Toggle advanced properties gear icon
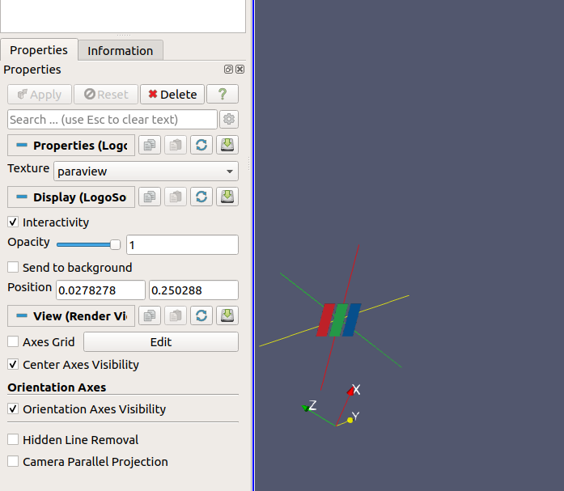 pos(229,119)
